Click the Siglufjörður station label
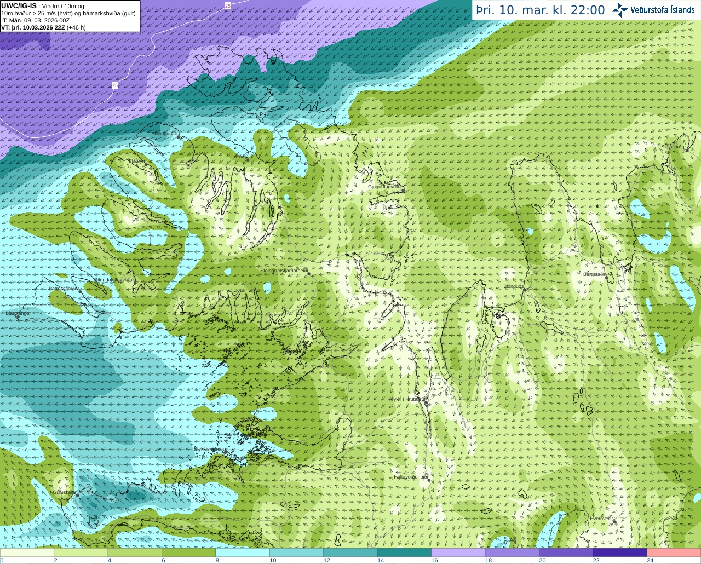This screenshot has height=564, width=701. (673, 147)
